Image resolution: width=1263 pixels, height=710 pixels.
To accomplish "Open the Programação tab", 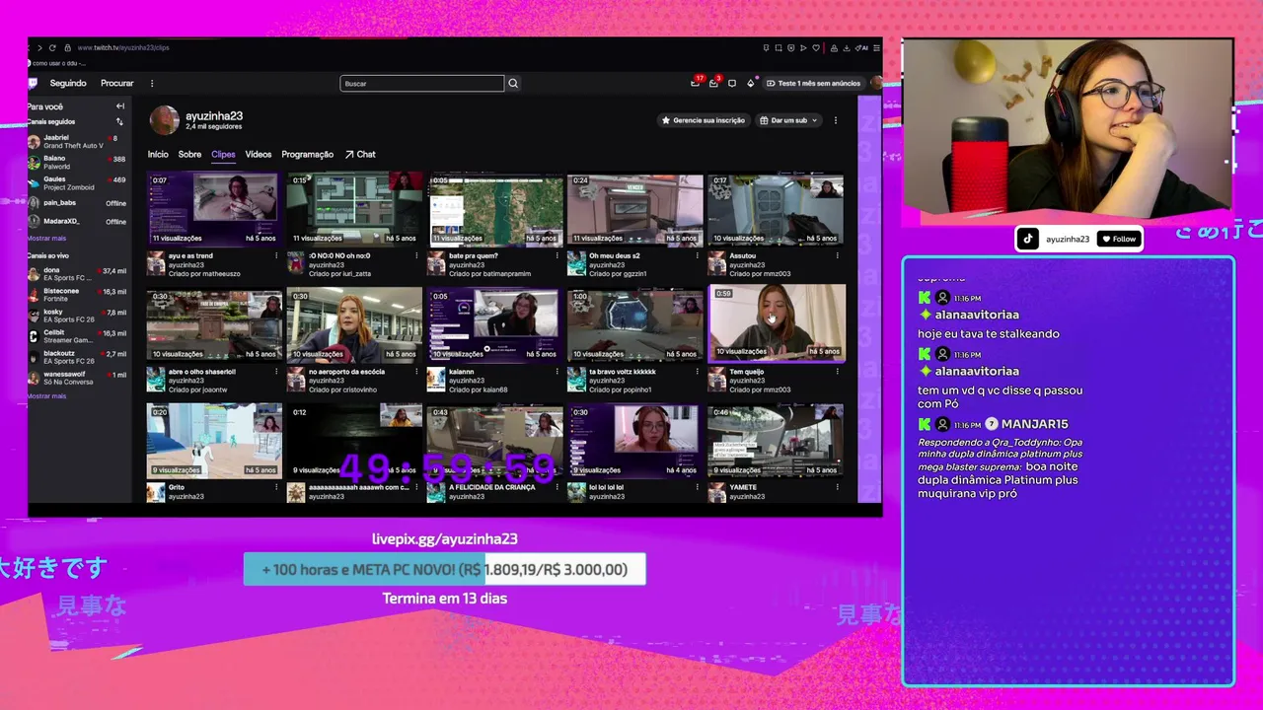I will click(x=308, y=155).
